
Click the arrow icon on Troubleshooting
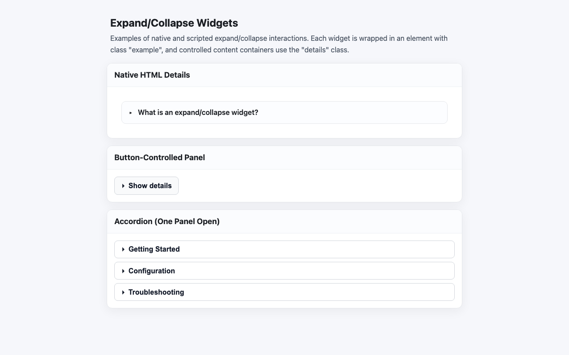[x=123, y=292]
